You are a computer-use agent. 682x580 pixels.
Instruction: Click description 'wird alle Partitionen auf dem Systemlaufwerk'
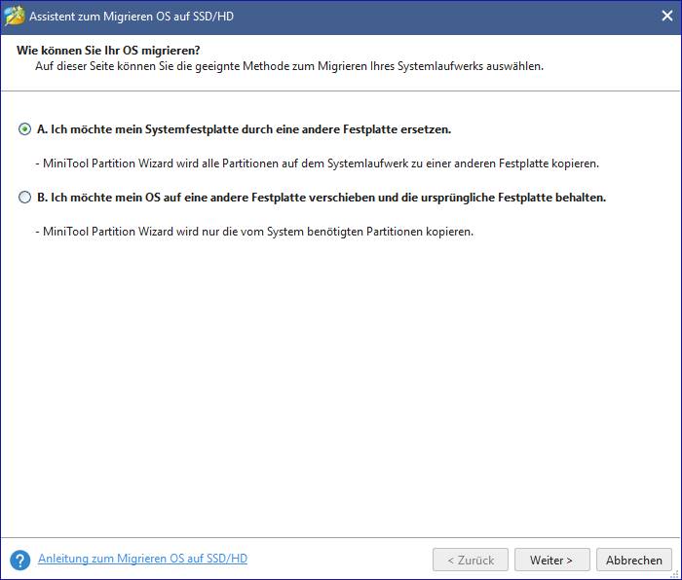[292, 163]
